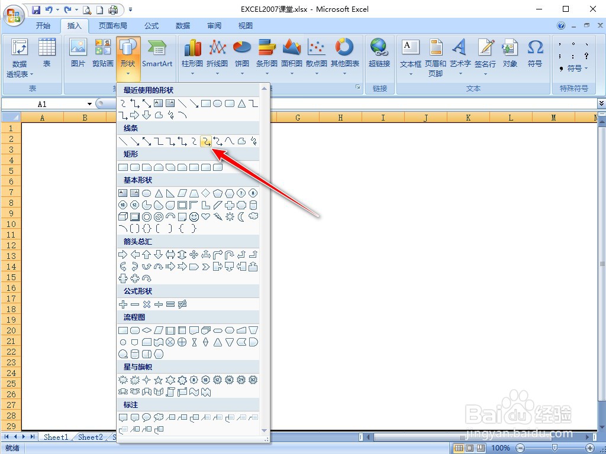Image resolution: width=606 pixels, height=454 pixels.
Task: Select the scribble line in 线条
Action: tap(253, 141)
